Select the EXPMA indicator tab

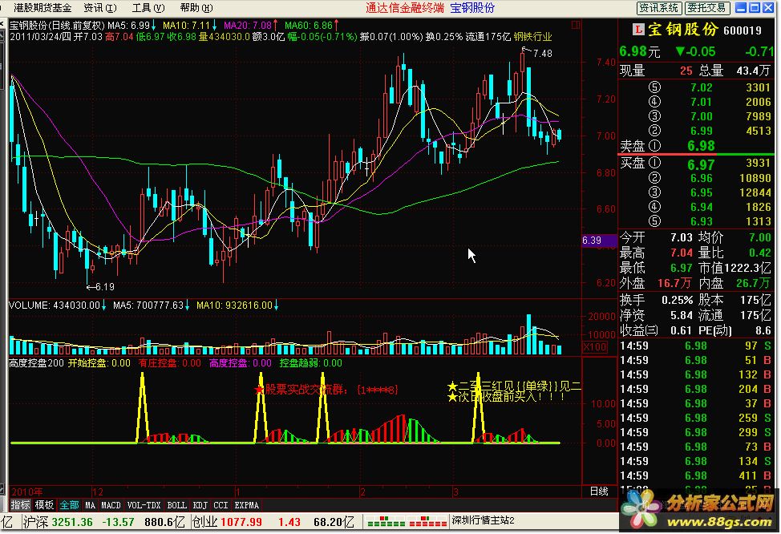246,505
